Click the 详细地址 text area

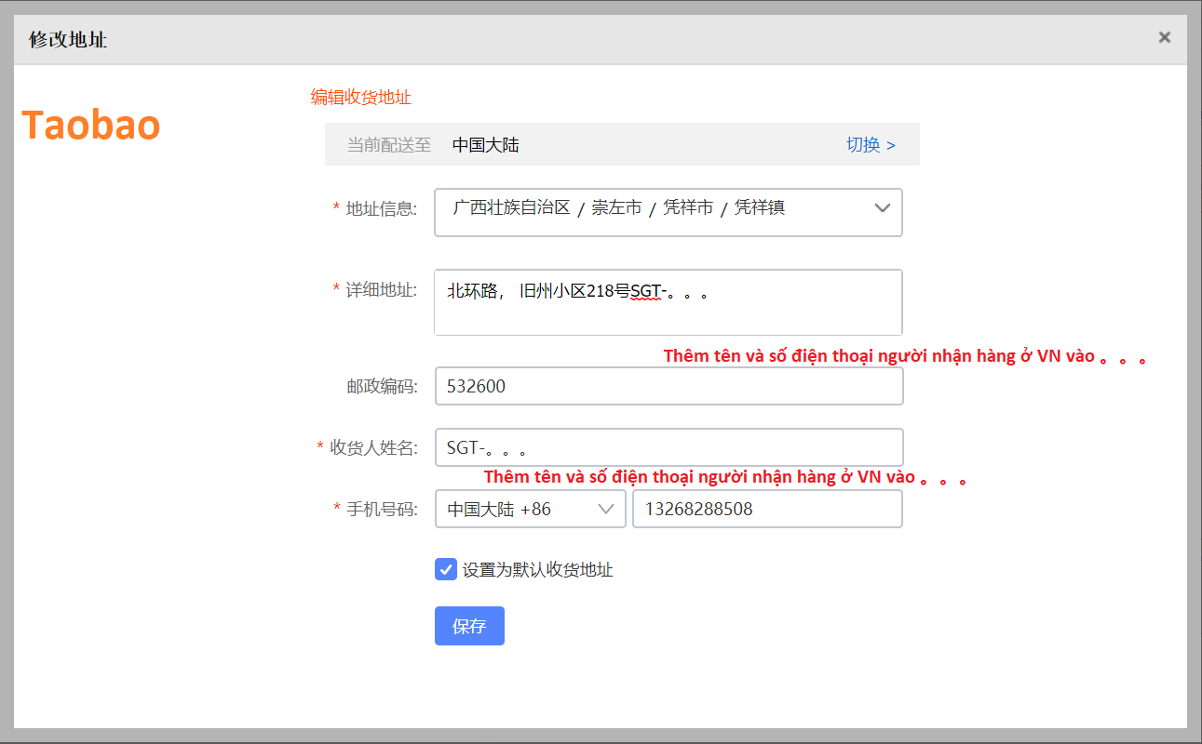[669, 302]
